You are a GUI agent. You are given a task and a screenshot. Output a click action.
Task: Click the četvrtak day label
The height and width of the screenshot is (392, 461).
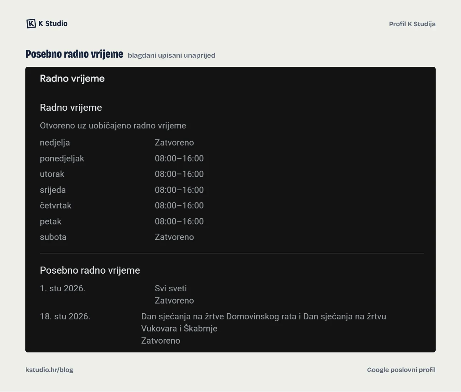56,206
